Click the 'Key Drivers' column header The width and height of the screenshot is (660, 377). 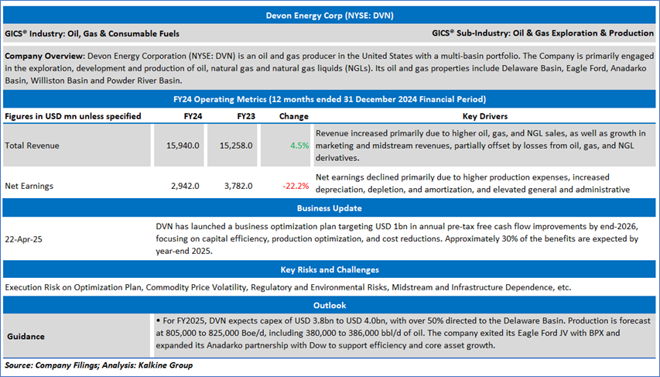(x=485, y=116)
